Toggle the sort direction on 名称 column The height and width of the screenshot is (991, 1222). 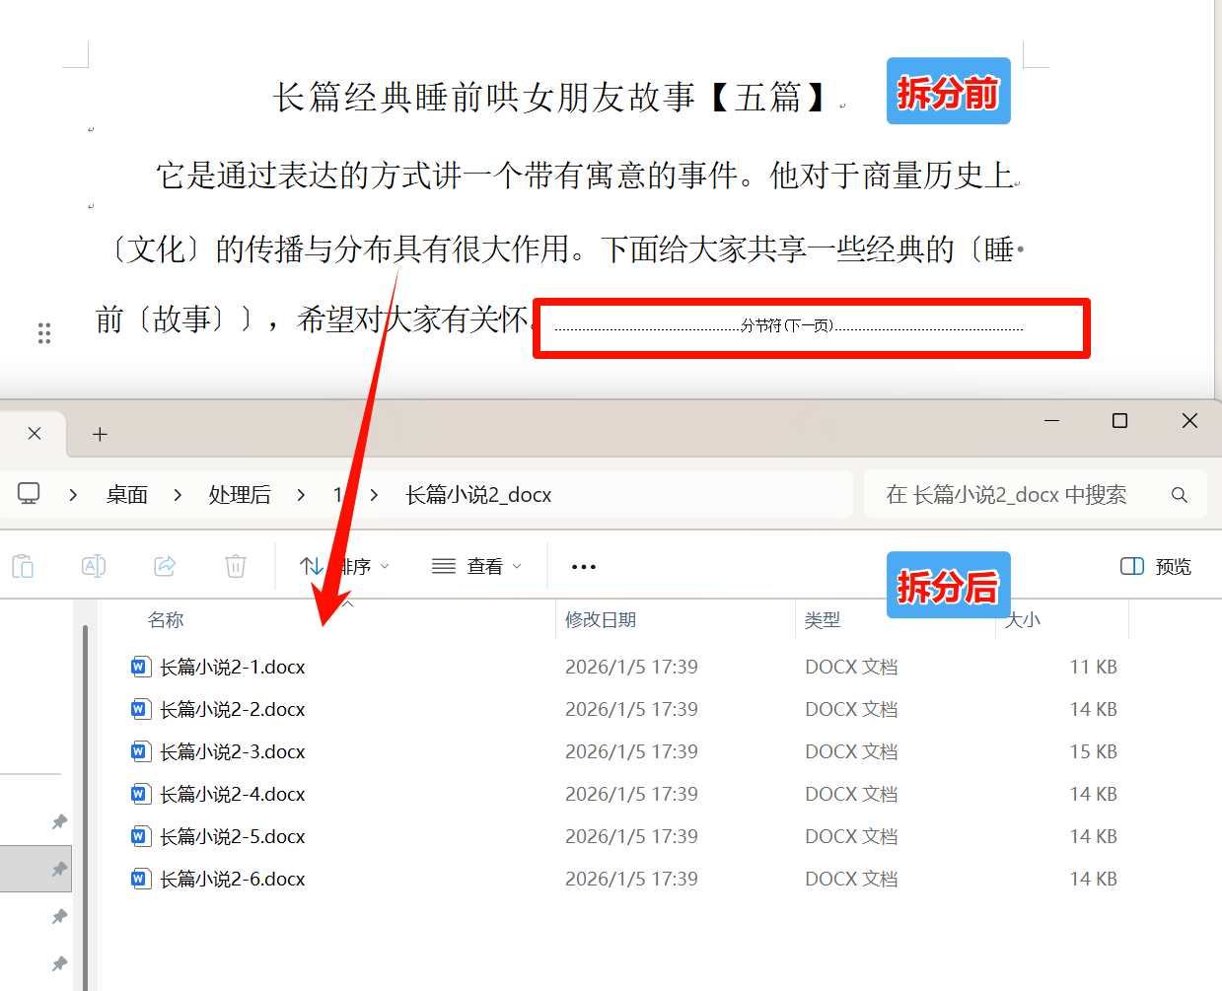coord(166,620)
